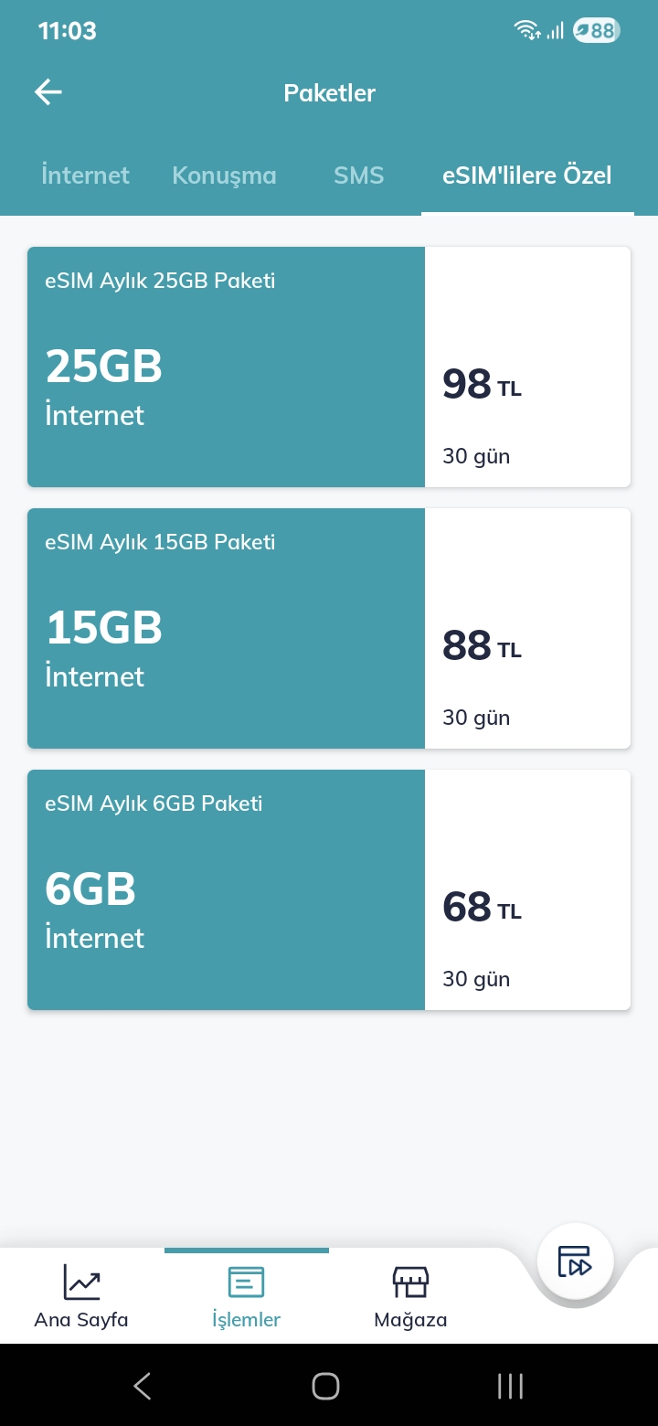Open Ana Sayfa chart icon

click(81, 1282)
